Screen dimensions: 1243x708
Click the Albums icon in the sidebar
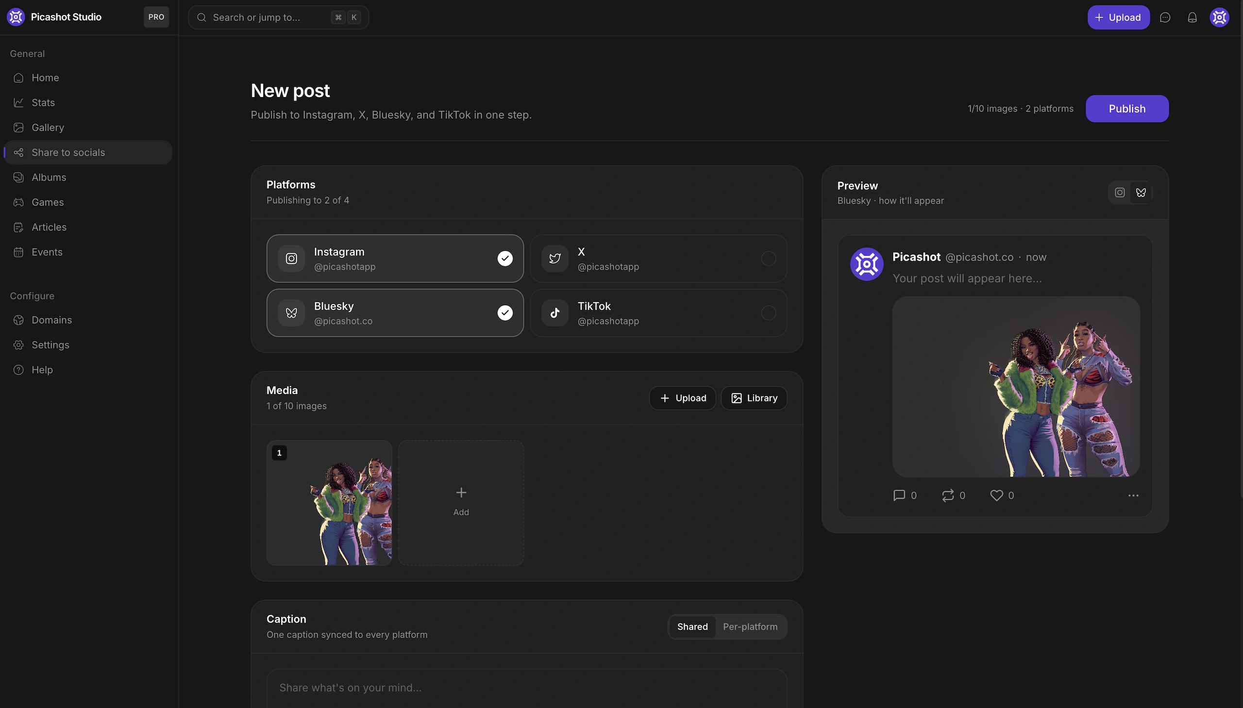[18, 178]
